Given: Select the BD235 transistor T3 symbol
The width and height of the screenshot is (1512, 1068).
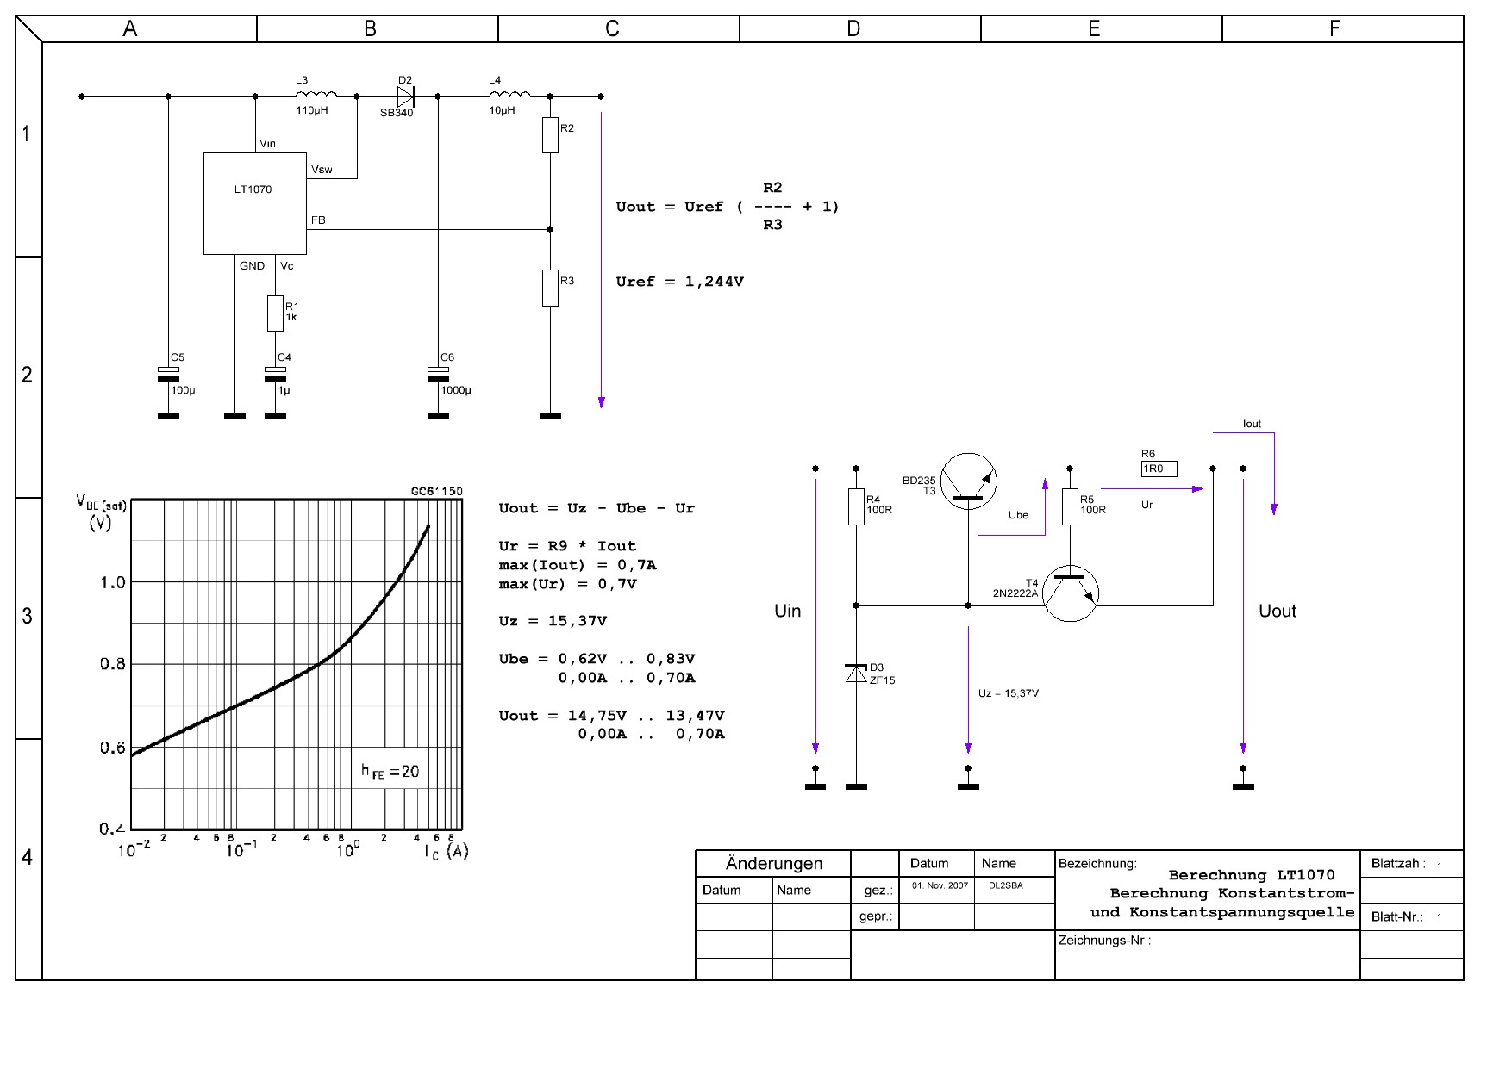Looking at the screenshot, I should [968, 481].
